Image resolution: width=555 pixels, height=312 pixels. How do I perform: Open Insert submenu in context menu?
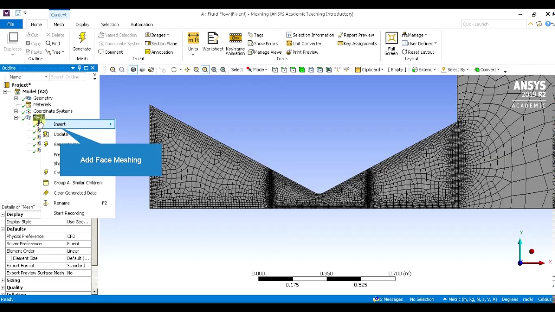point(78,124)
